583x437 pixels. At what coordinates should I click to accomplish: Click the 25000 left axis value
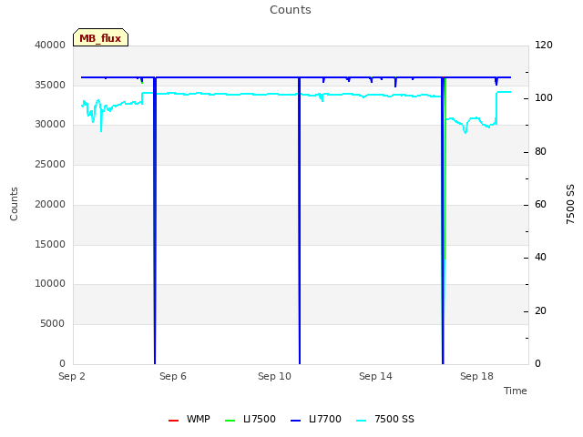50,164
